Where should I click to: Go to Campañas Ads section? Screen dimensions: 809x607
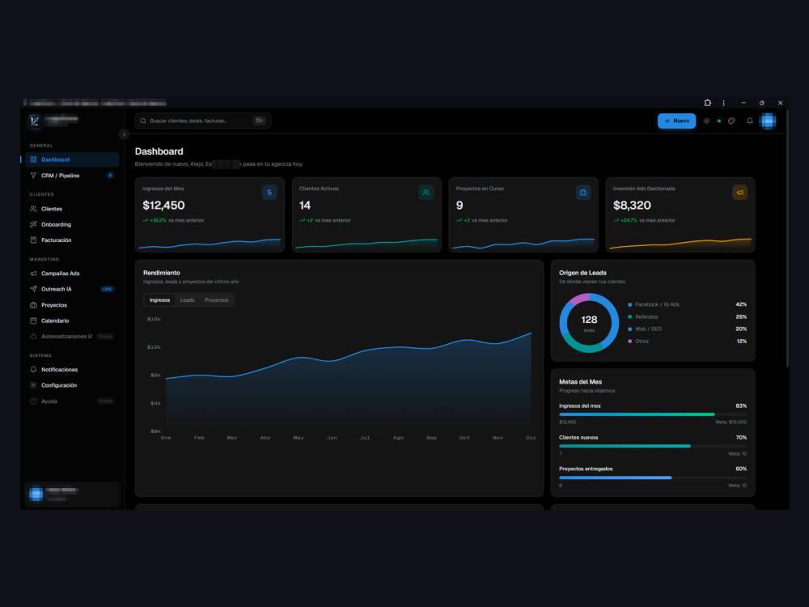click(x=72, y=274)
